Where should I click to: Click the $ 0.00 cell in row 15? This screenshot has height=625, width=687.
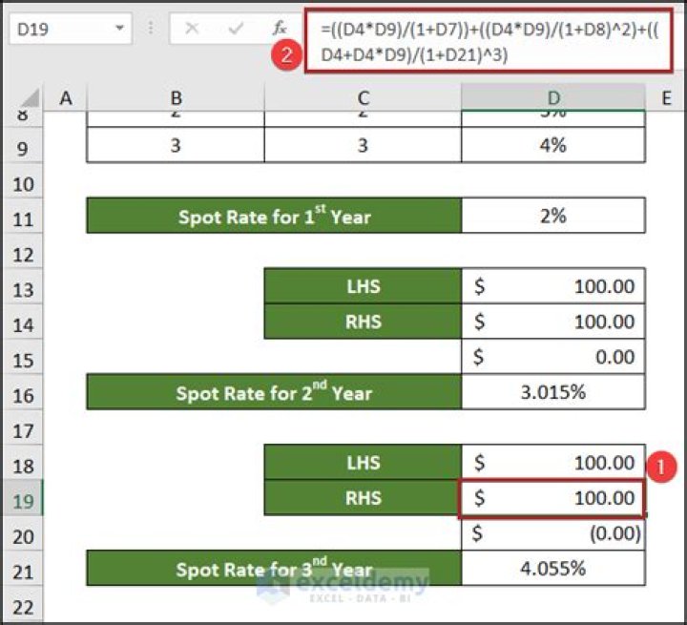tap(552, 357)
